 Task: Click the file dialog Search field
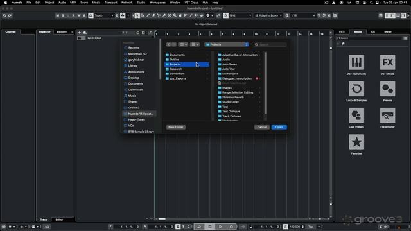(x=270, y=44)
